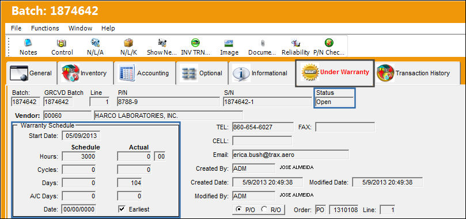Click the vendor name field HARCO LABORATORIES
Image resolution: width=466 pixels, height=219 pixels.
click(168, 116)
